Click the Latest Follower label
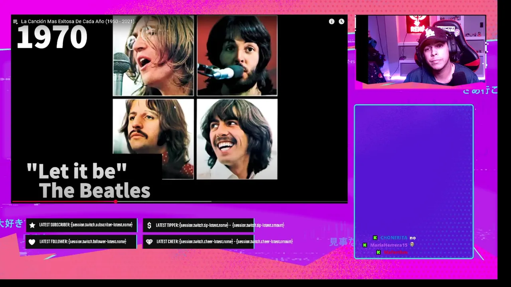511x287 pixels. click(83, 242)
